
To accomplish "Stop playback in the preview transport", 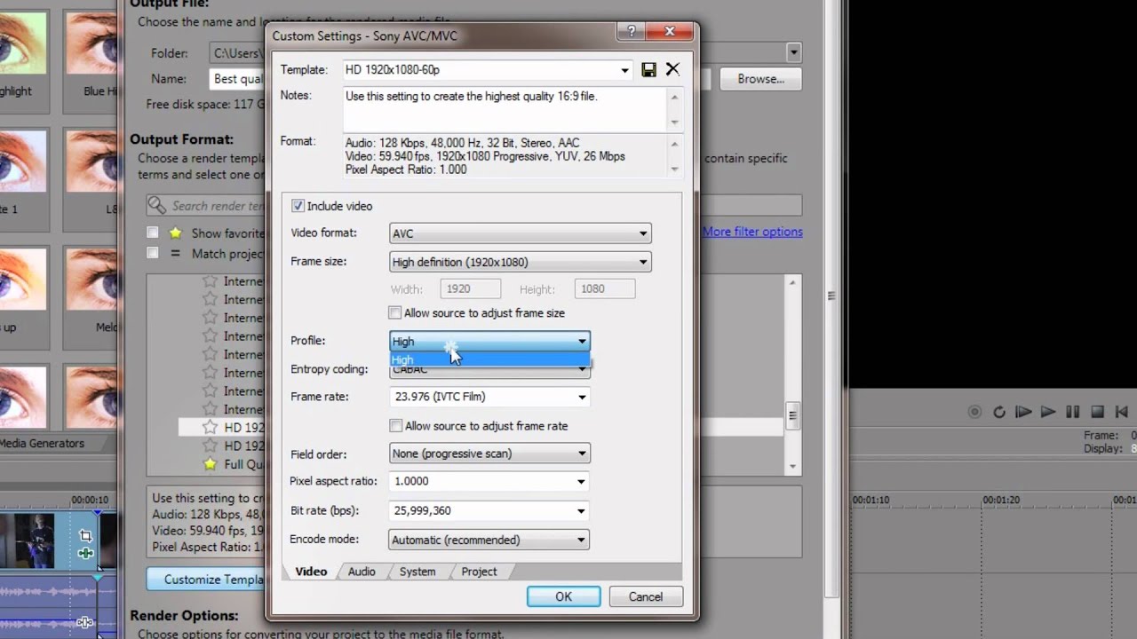I will 1097,412.
